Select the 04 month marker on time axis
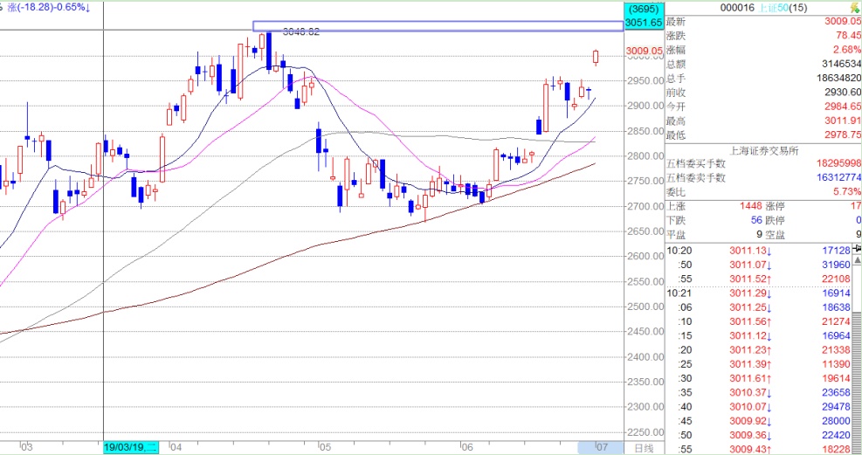This screenshot has width=862, height=455. [176, 448]
